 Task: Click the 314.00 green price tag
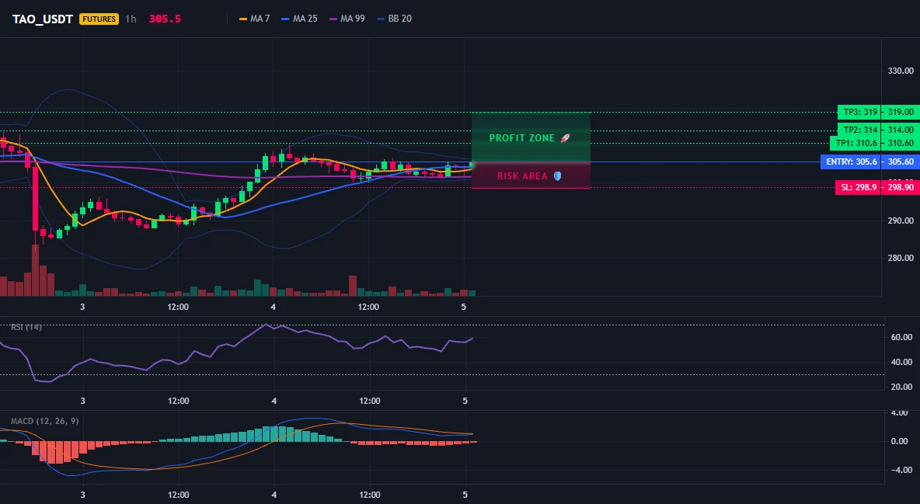click(x=901, y=130)
